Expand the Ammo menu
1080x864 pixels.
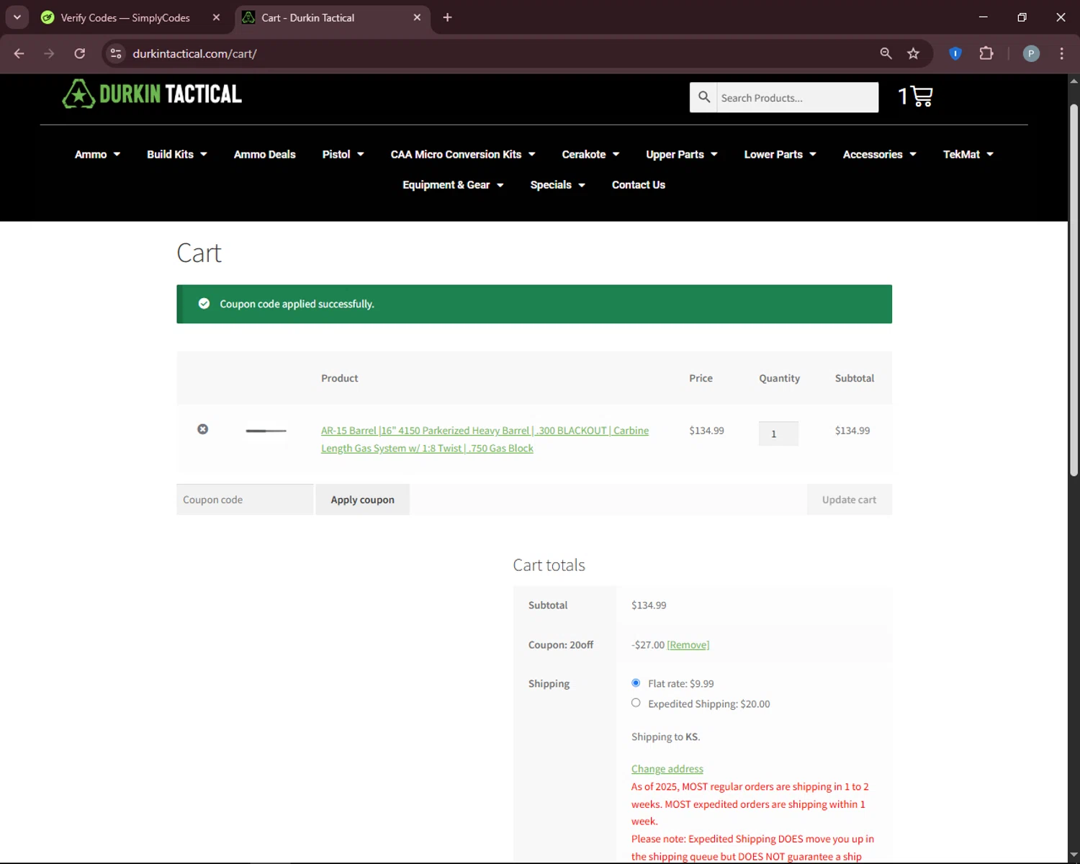[98, 154]
